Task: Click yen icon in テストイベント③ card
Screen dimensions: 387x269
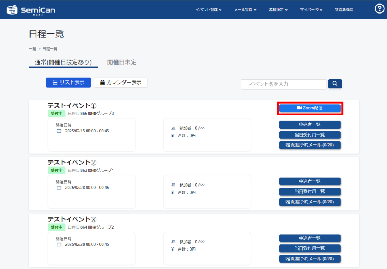Action: [173, 249]
